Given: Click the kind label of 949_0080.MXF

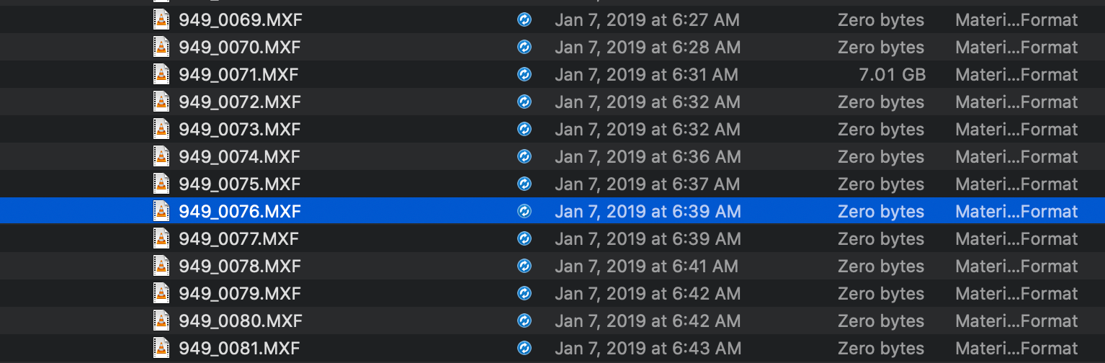Looking at the screenshot, I should tap(1016, 321).
